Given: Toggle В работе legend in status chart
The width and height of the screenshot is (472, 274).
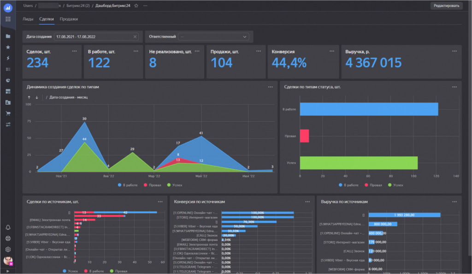Looking at the screenshot, I should [x=348, y=185].
